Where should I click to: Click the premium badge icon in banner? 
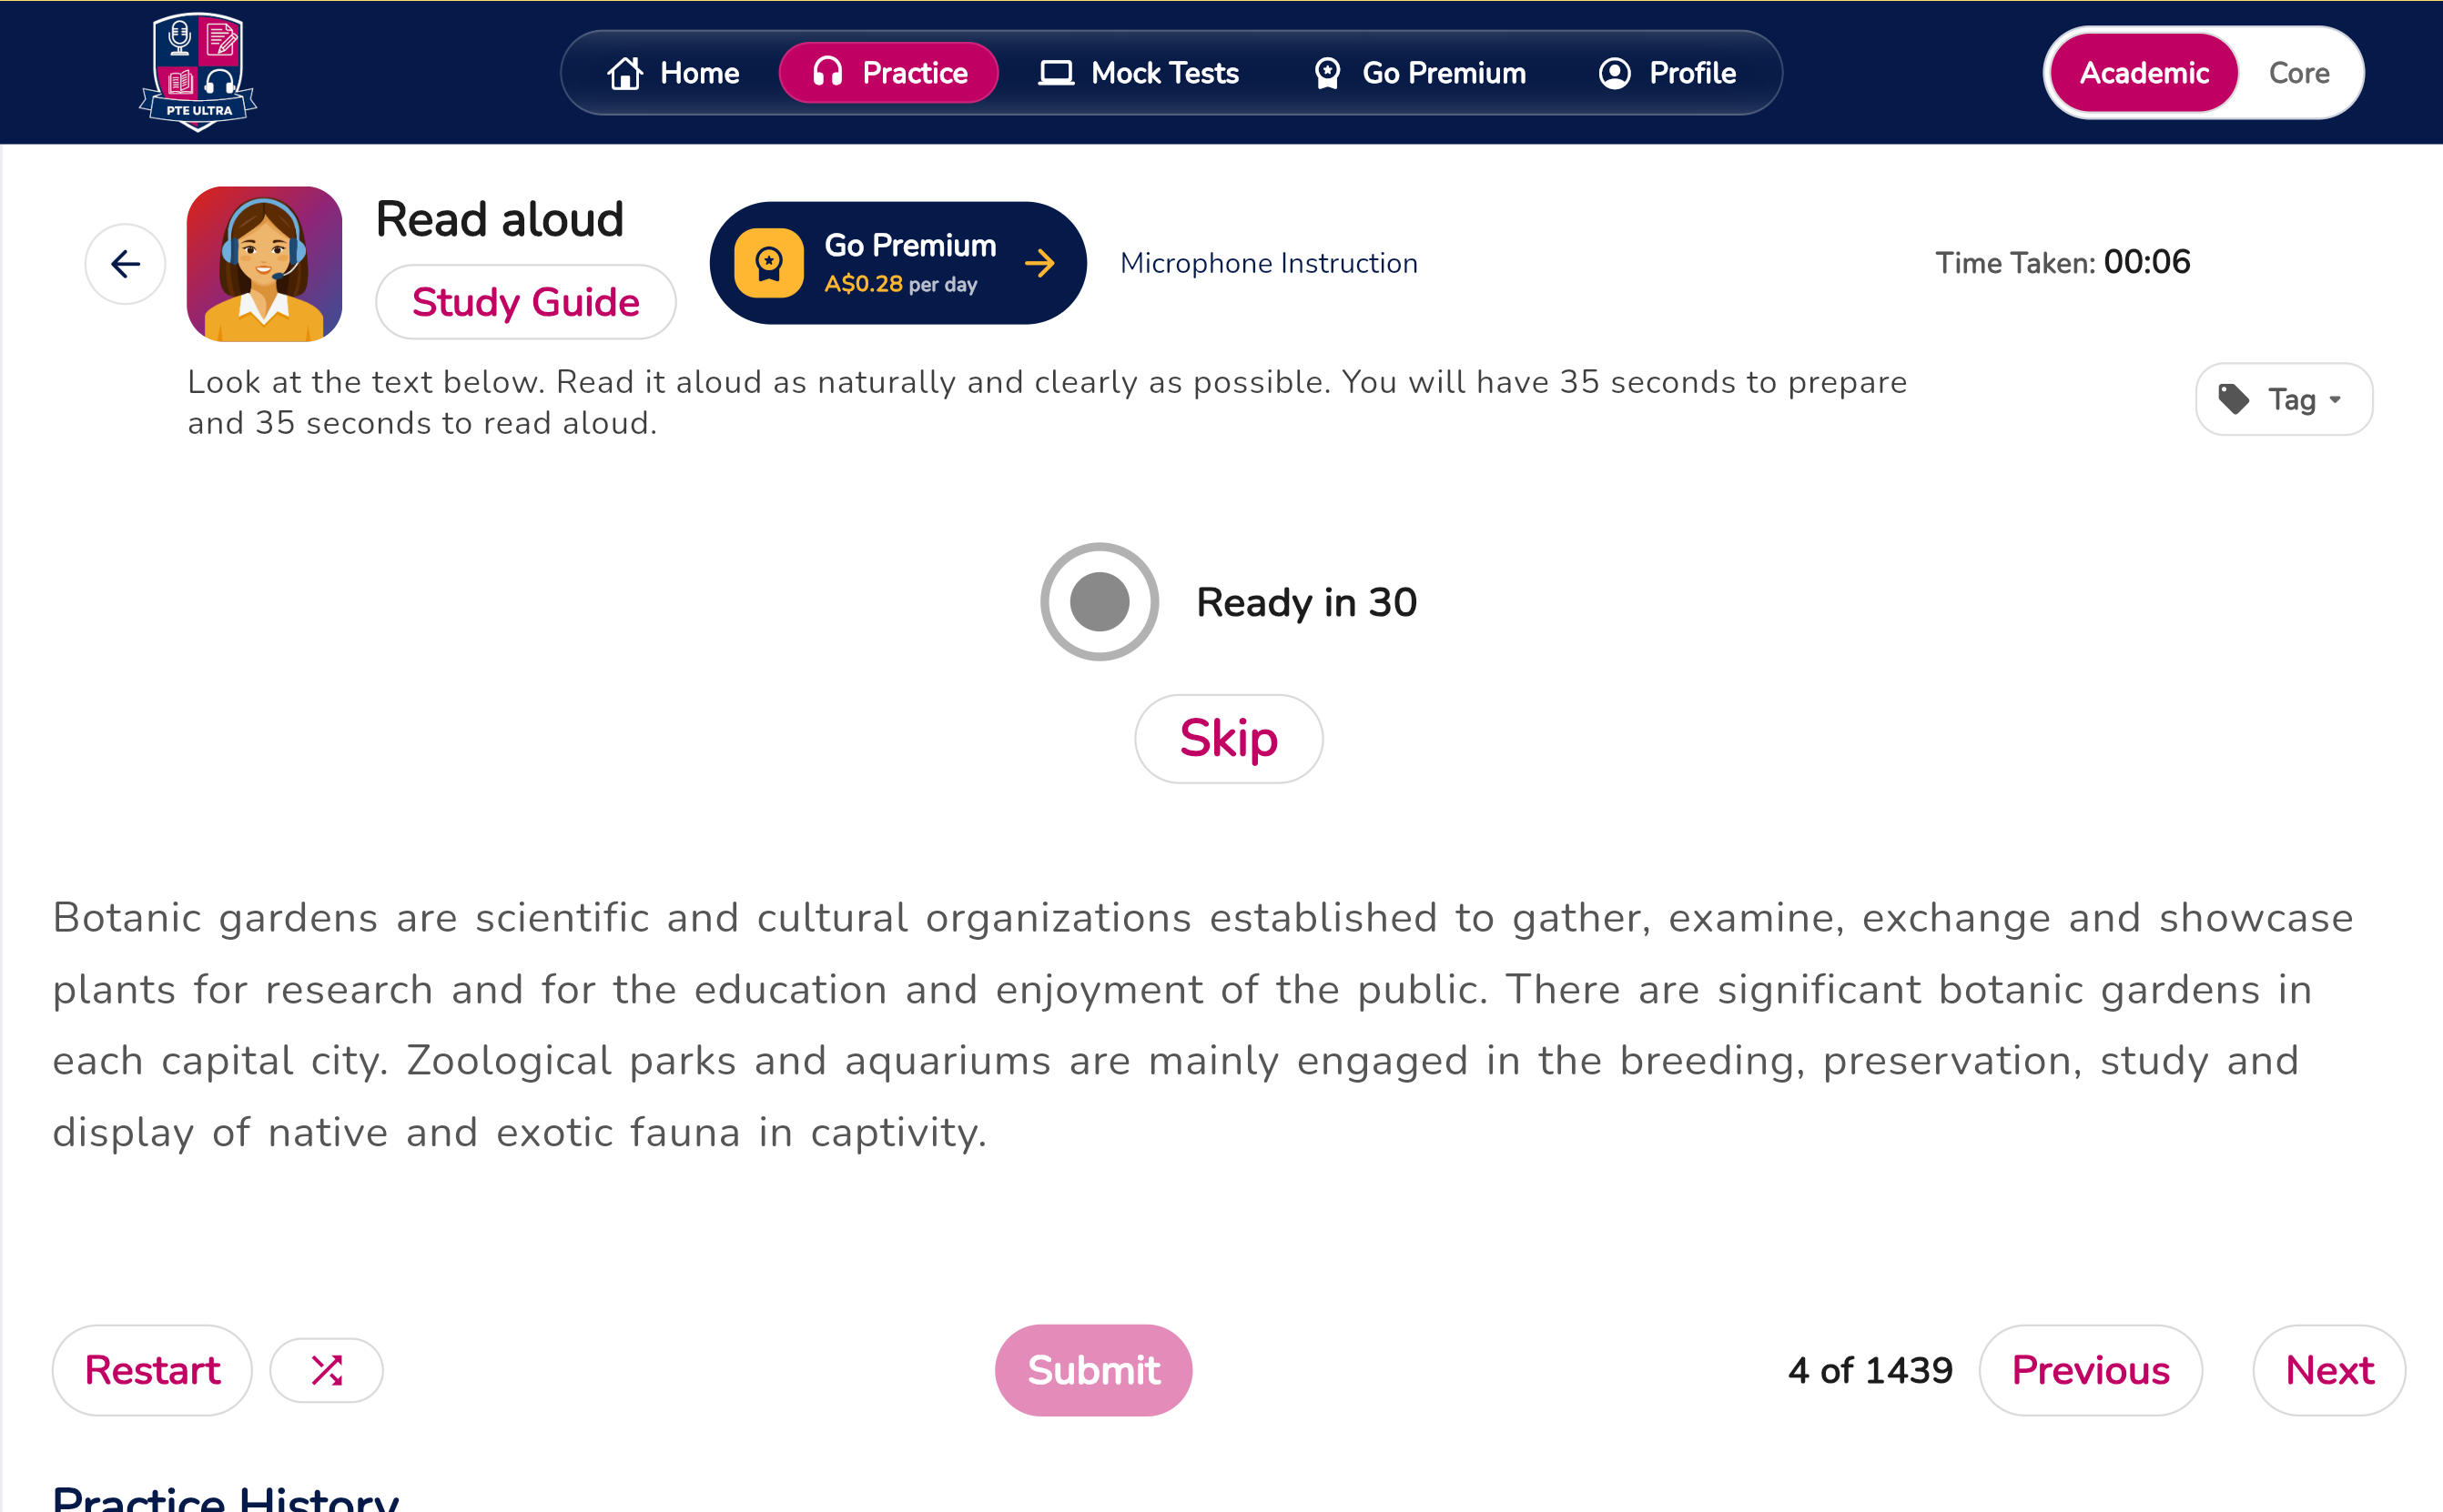(x=768, y=263)
